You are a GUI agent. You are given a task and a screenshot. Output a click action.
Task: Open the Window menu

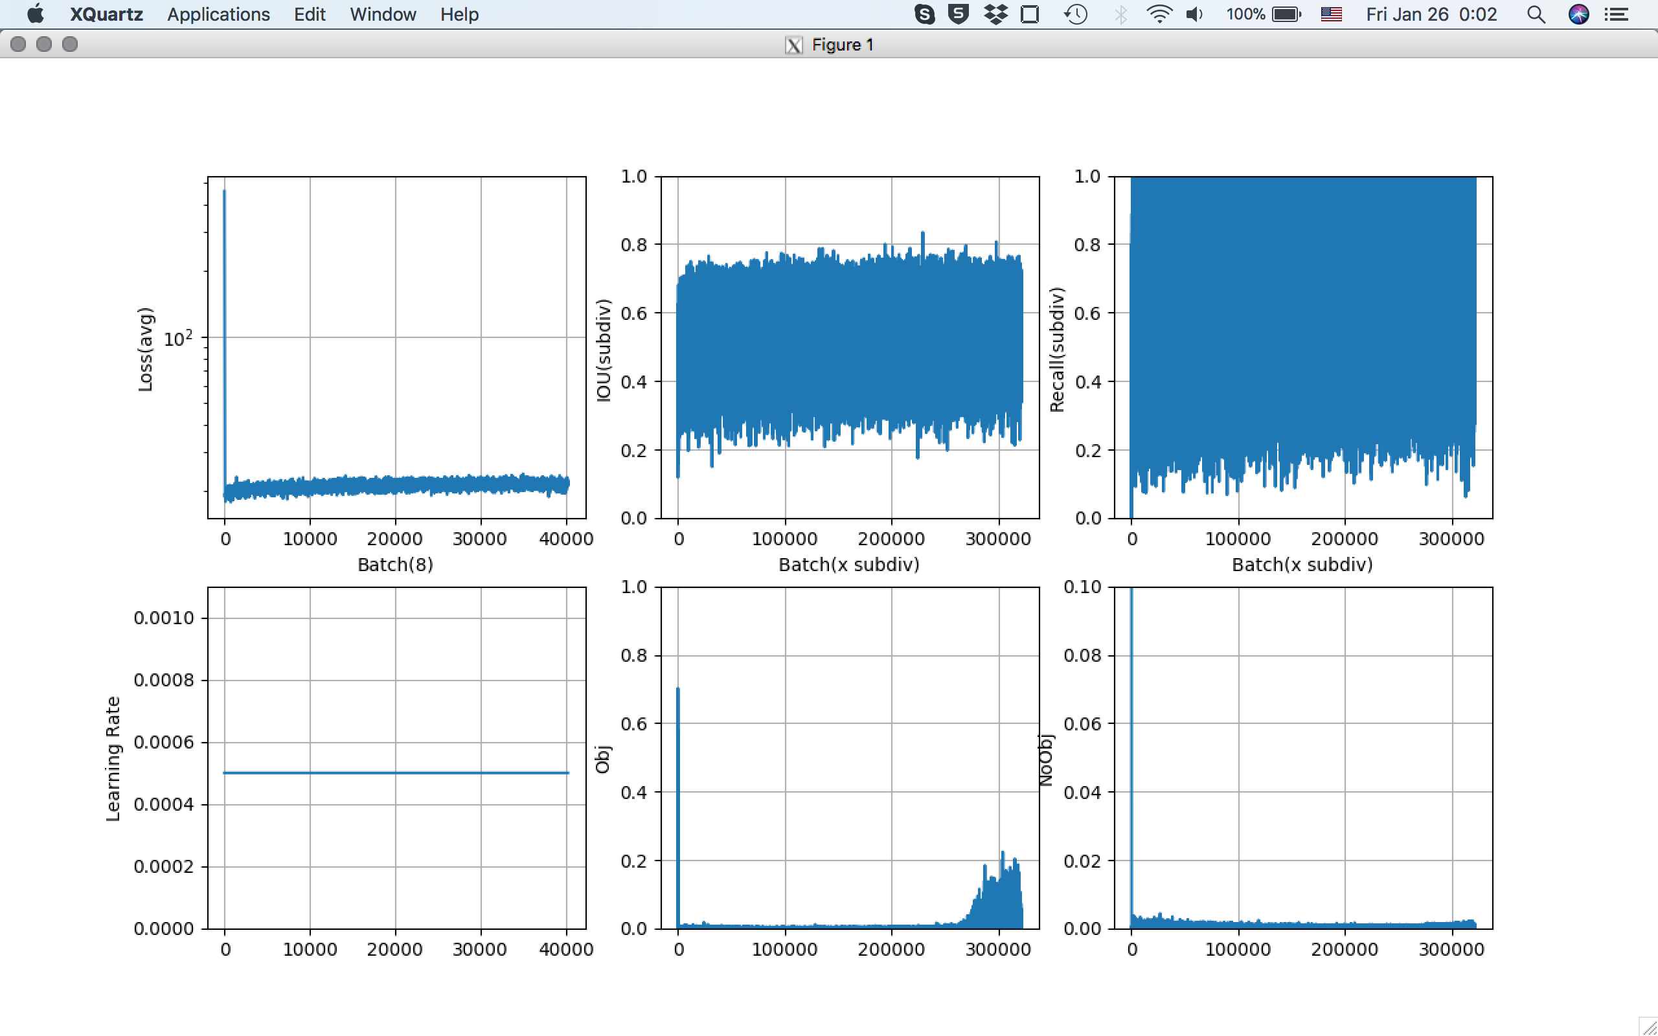383,14
